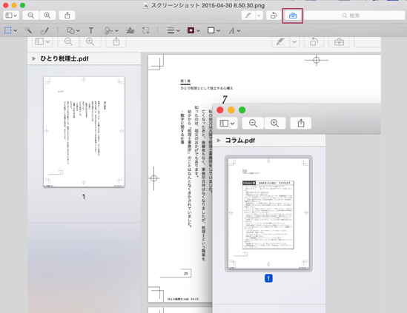Click zoom in on the ひとり税理士.pdf window toolbar
This screenshot has height=313, width=407.
click(x=90, y=41)
